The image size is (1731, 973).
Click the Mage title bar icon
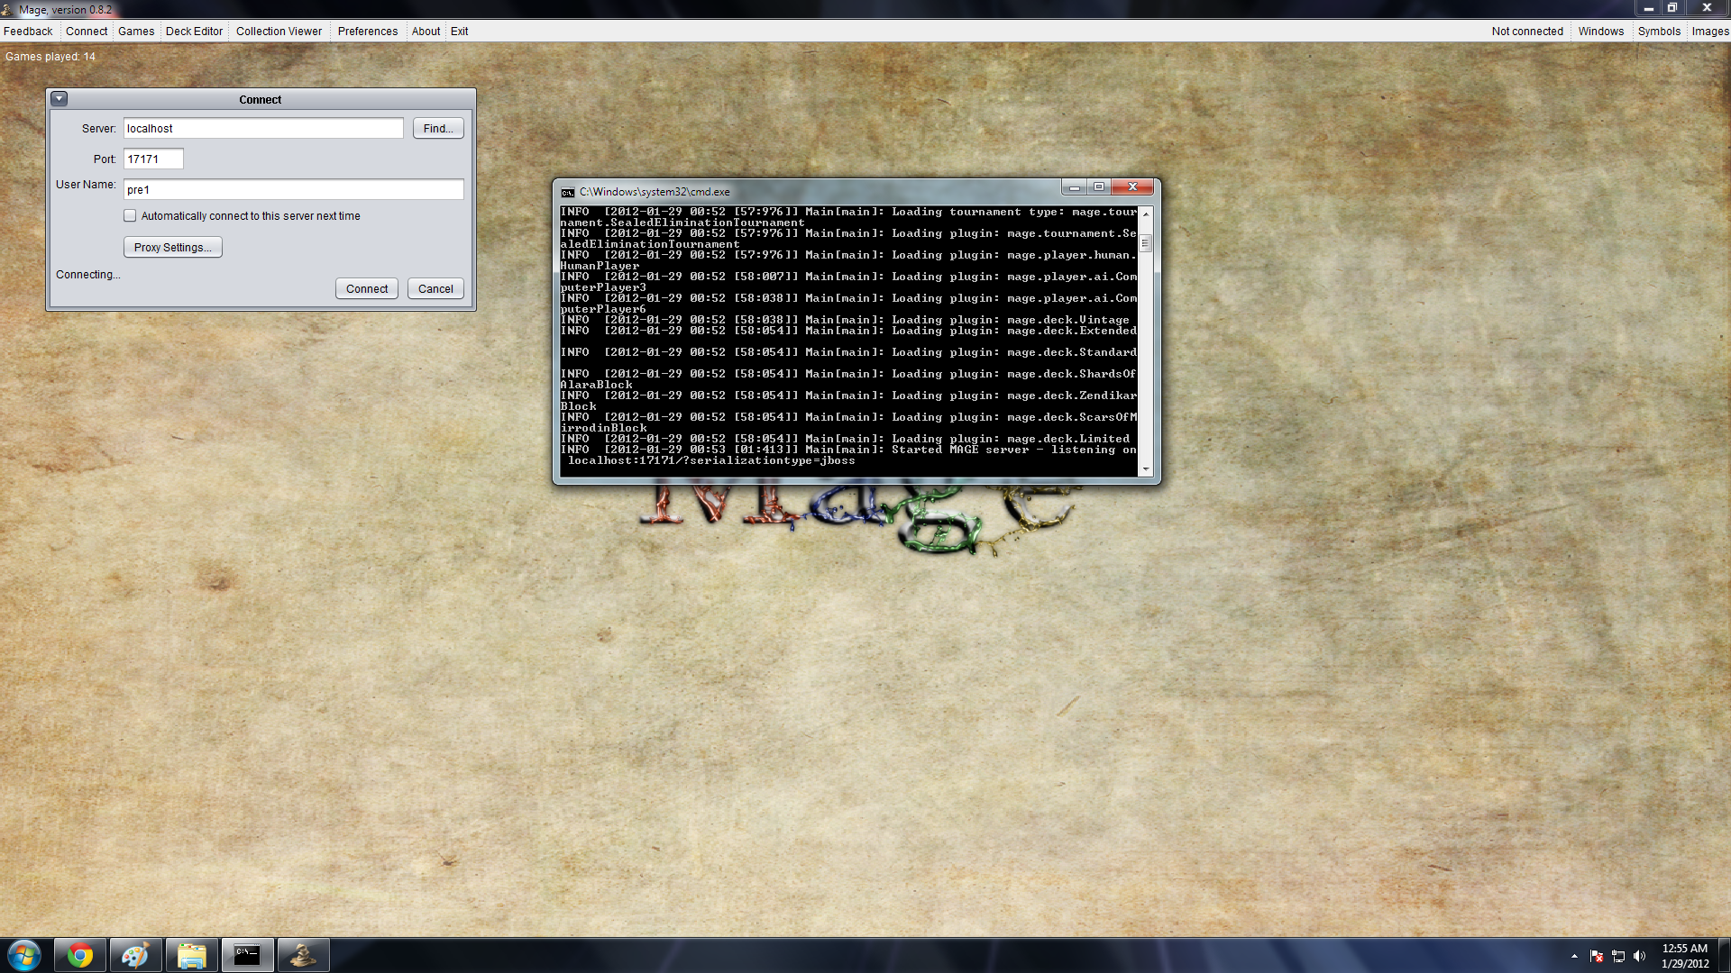8,10
